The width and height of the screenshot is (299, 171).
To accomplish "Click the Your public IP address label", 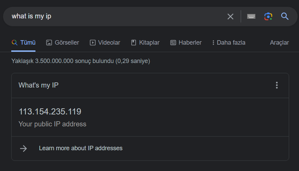I will tap(53, 124).
